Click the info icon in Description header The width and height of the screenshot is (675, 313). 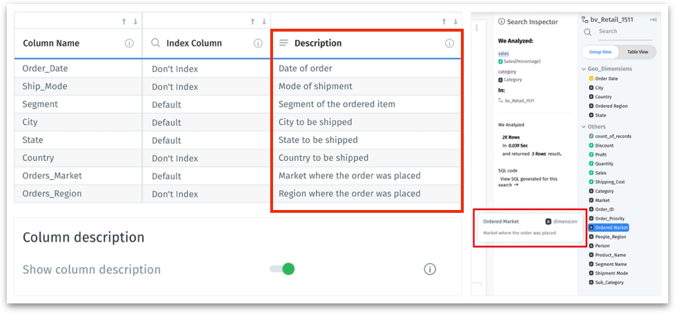click(x=449, y=43)
